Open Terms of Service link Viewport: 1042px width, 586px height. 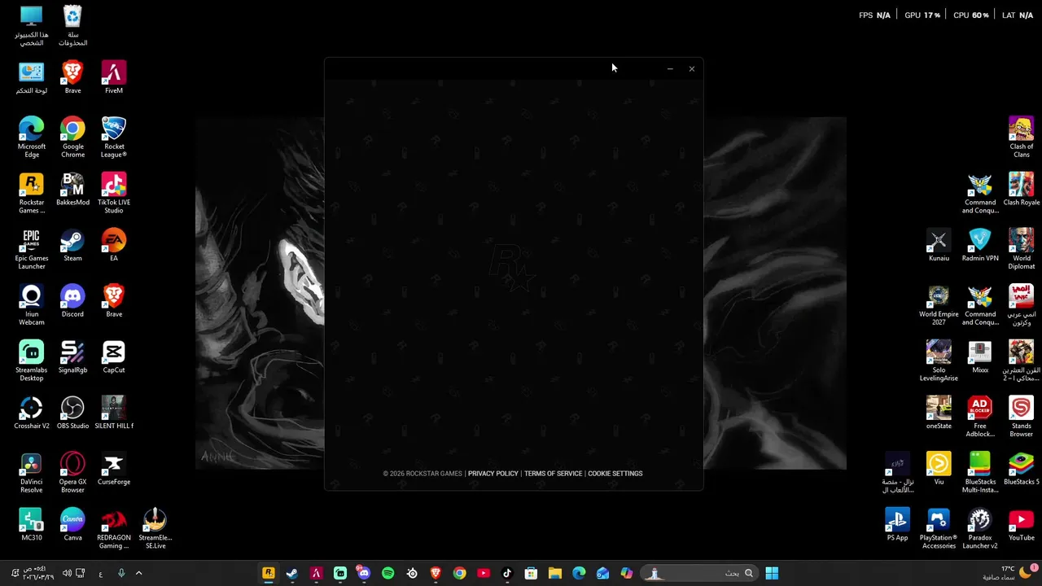click(553, 474)
